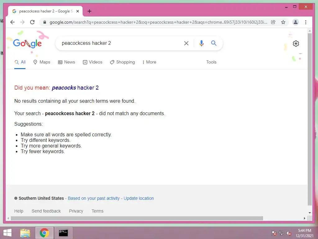Image resolution: width=318 pixels, height=239 pixels.
Task: Click the network tray icon
Action: tap(281, 233)
